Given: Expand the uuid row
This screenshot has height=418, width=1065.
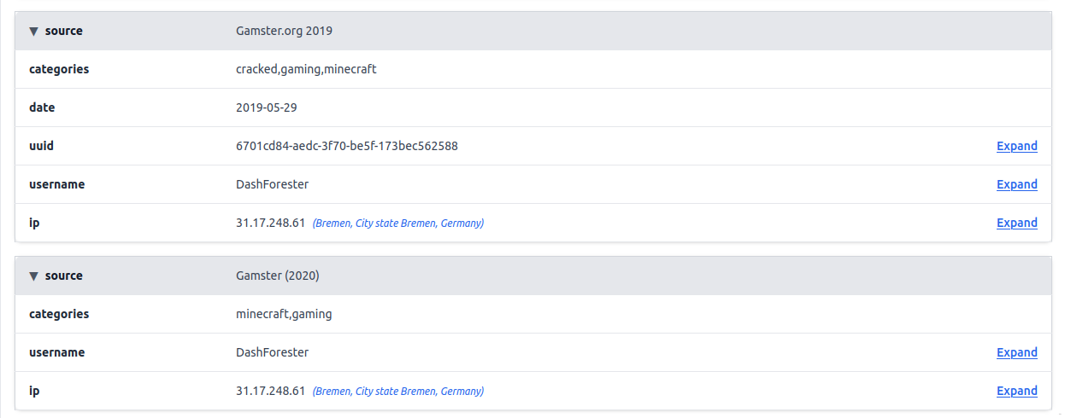Looking at the screenshot, I should 1016,146.
